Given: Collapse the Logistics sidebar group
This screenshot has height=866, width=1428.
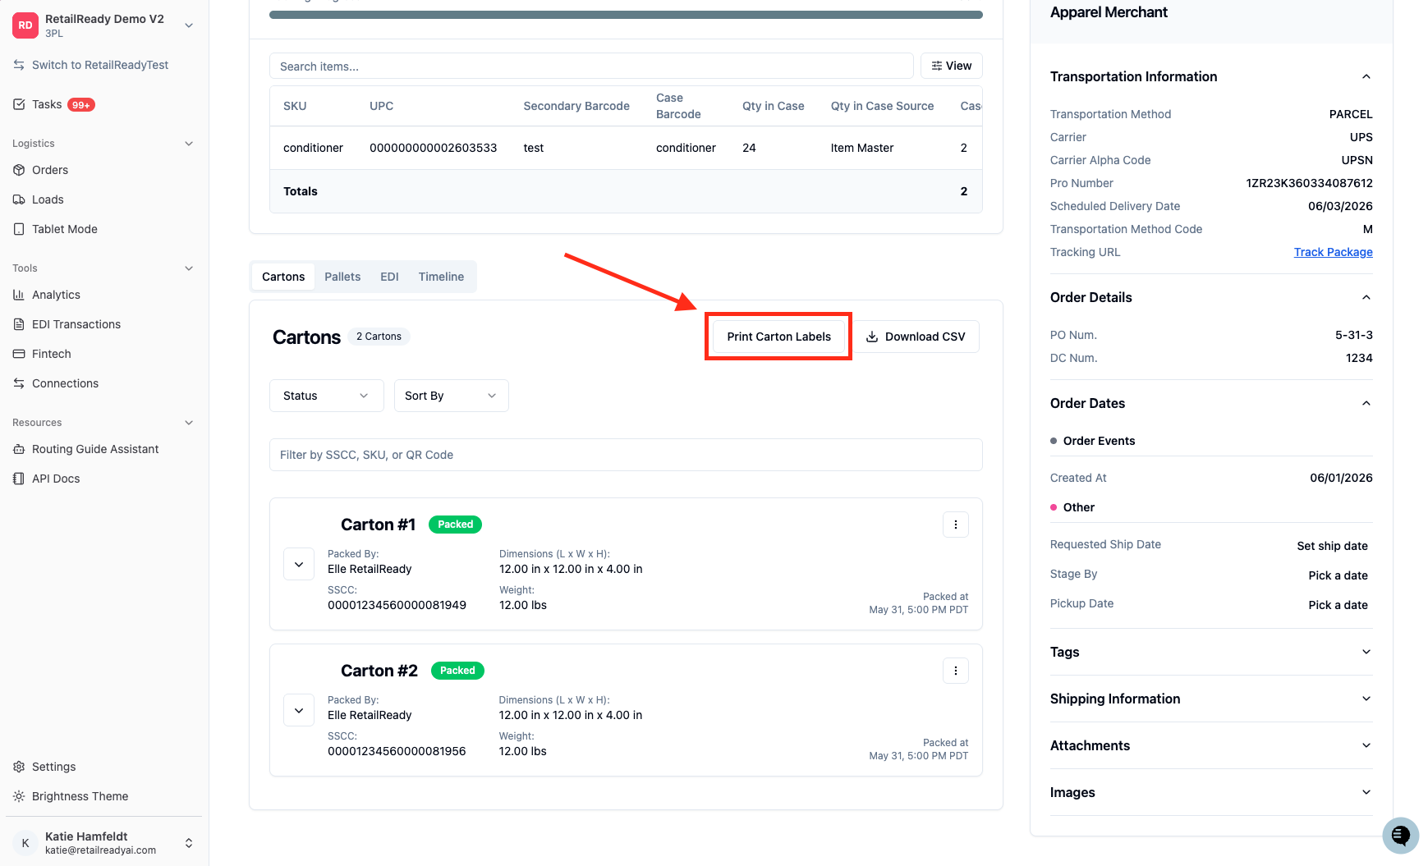Looking at the screenshot, I should coord(189,144).
